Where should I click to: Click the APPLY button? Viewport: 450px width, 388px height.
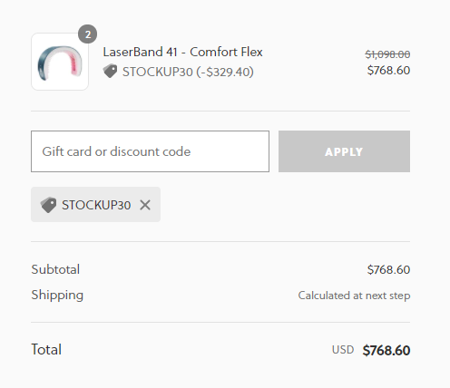344,151
